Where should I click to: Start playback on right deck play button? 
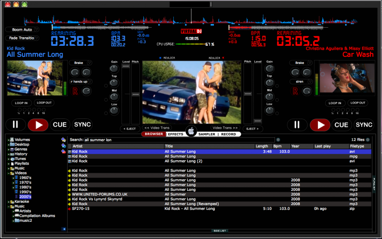coord(320,125)
